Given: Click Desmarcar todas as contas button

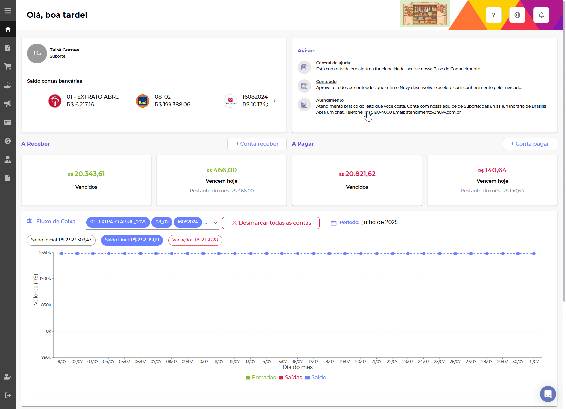Looking at the screenshot, I should [271, 223].
